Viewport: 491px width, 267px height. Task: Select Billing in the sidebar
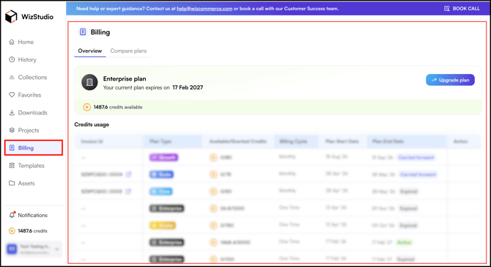point(34,147)
